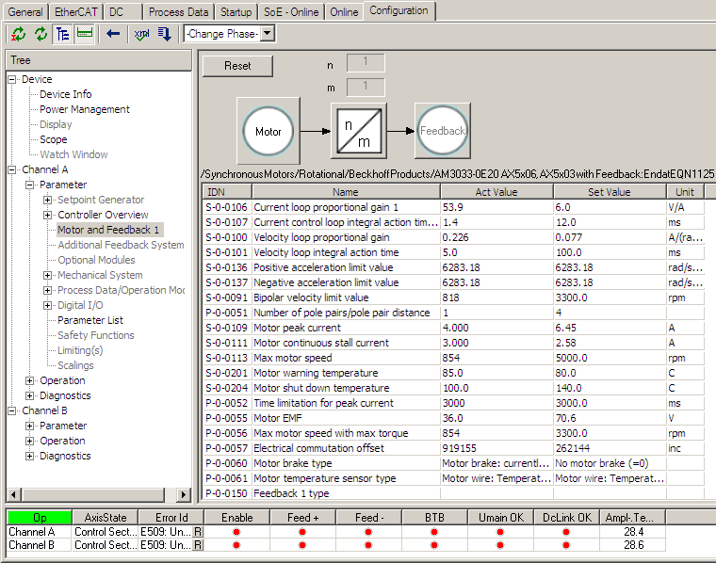
Task: Expand Channel B Parameter node
Action: point(30,426)
